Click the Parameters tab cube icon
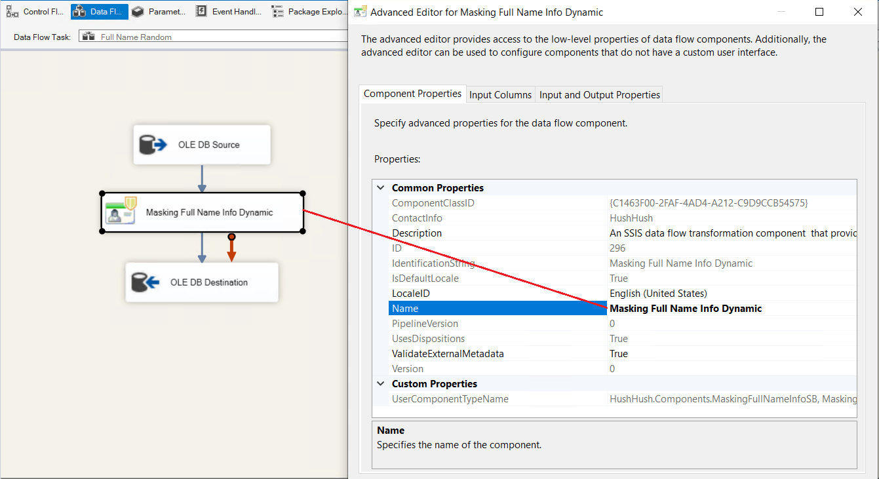This screenshot has width=879, height=479. (x=138, y=12)
